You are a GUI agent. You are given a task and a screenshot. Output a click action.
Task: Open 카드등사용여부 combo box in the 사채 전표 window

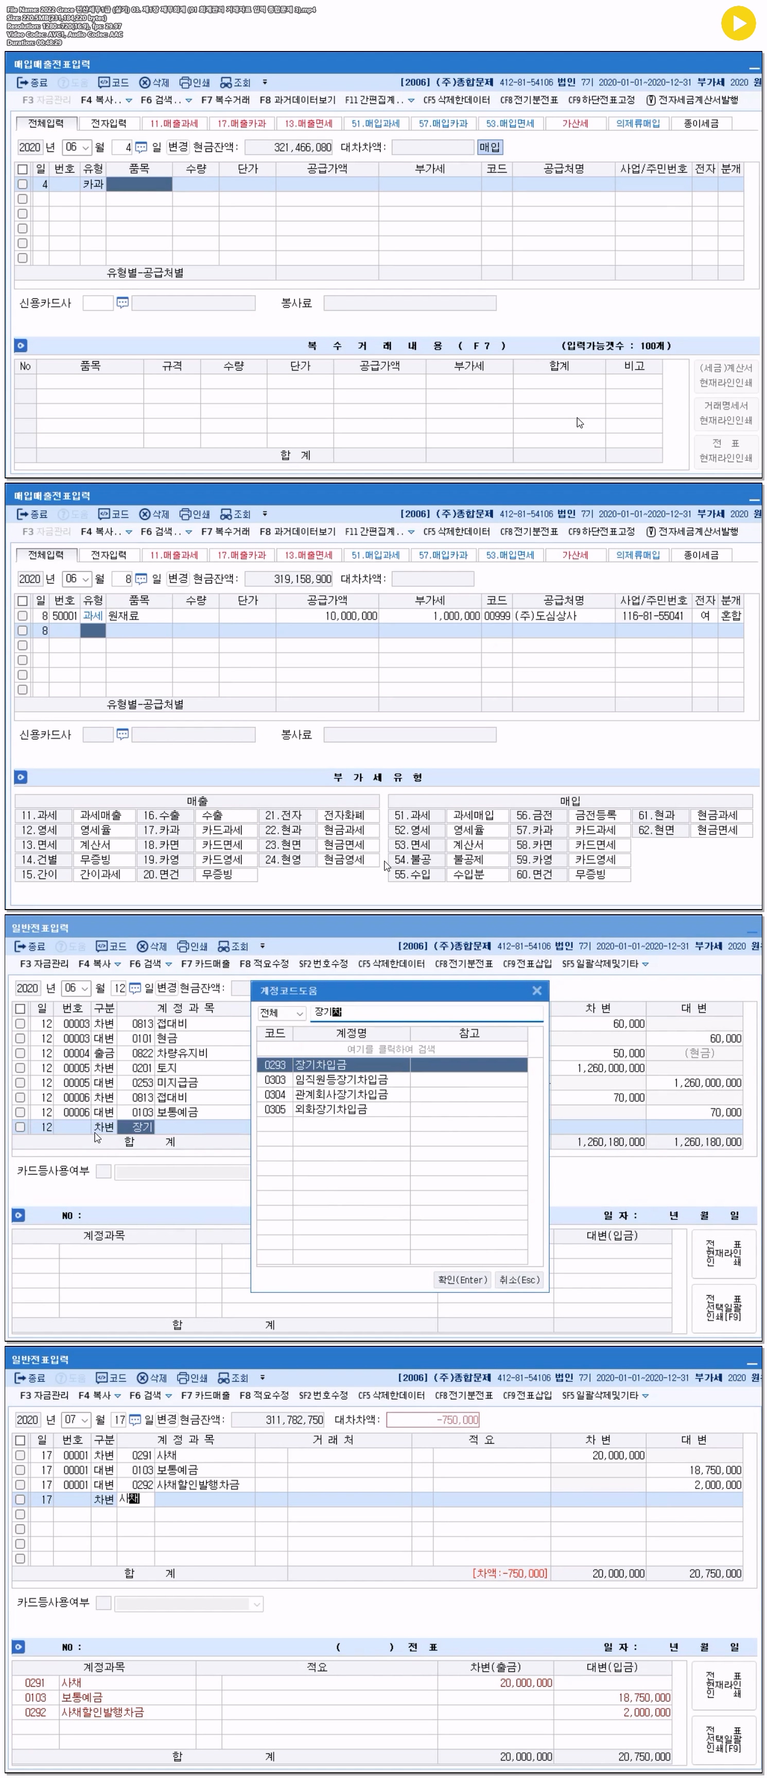point(188,1604)
